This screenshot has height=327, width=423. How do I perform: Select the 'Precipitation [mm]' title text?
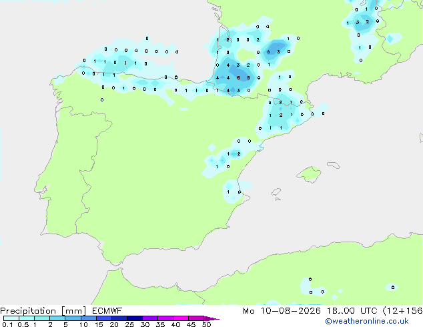click(x=43, y=311)
